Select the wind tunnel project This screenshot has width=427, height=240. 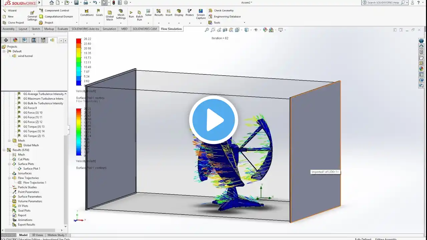pyautogui.click(x=23, y=56)
